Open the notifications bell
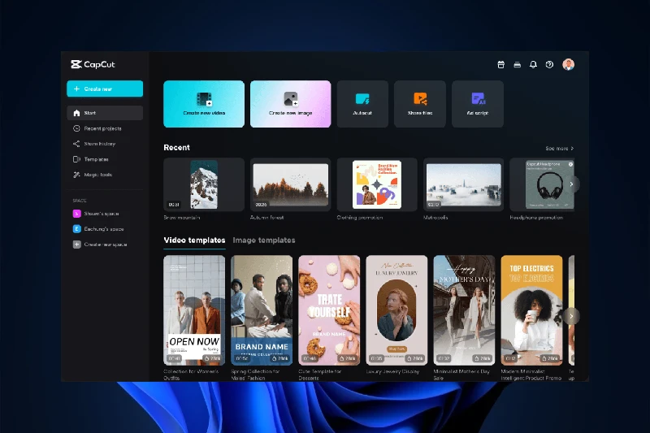650x433 pixels. tap(533, 64)
